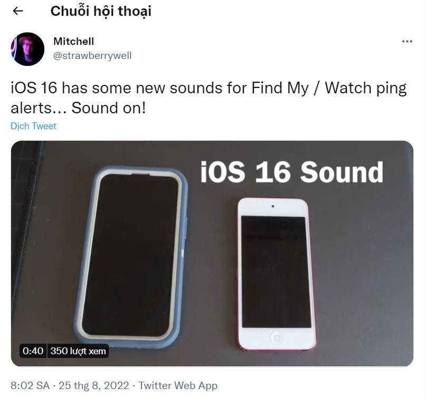Screen dimensions: 426x398
Task: Play the iOS 16 Sound video
Action: pyautogui.click(x=212, y=254)
